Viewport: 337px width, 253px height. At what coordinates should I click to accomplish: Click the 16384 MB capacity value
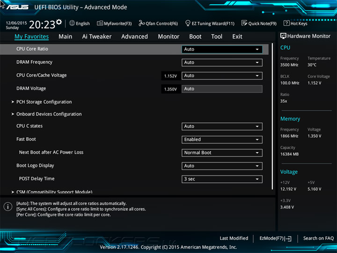point(290,154)
